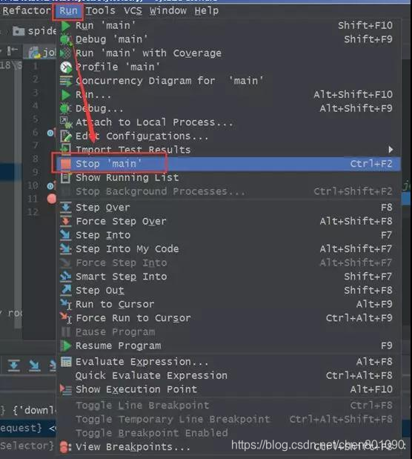Click Force Run to Cursor icon
This screenshot has width=412, height=459.
(66, 318)
